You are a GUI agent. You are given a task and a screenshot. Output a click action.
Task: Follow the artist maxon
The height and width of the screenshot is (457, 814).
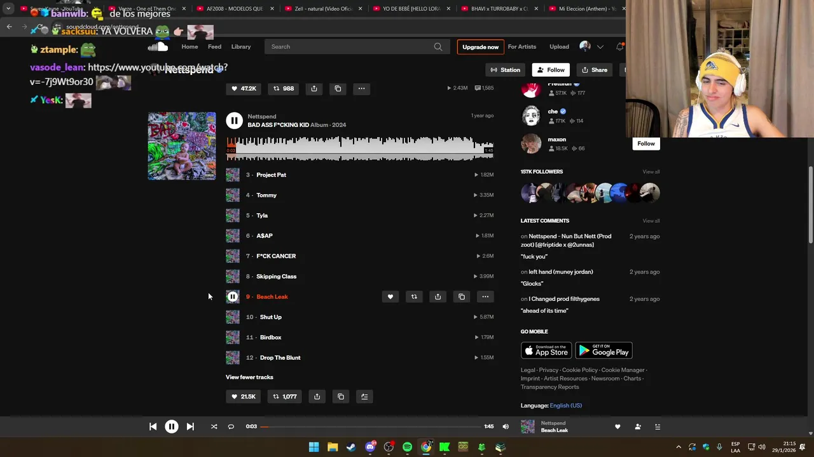(646, 143)
